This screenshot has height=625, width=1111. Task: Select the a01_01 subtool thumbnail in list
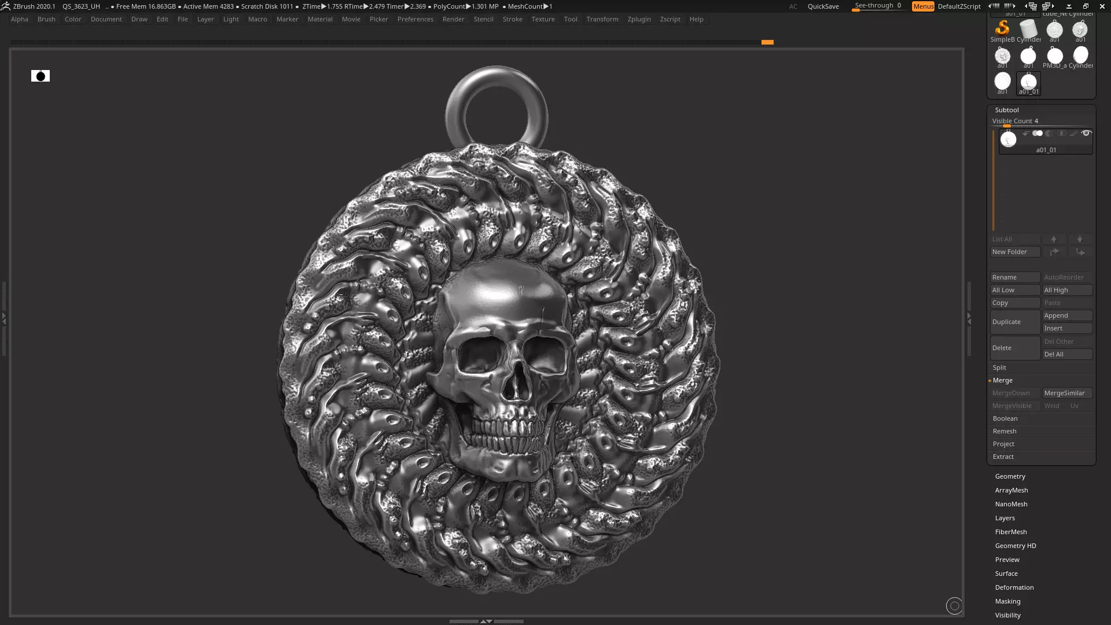1009,139
